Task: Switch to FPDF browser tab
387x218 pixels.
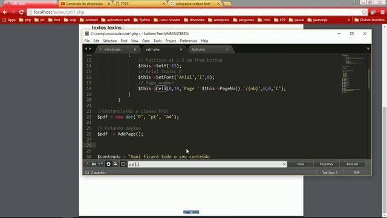Action: click(140, 4)
